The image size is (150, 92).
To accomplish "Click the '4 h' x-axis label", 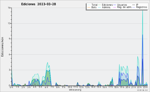I will coord(34,87).
